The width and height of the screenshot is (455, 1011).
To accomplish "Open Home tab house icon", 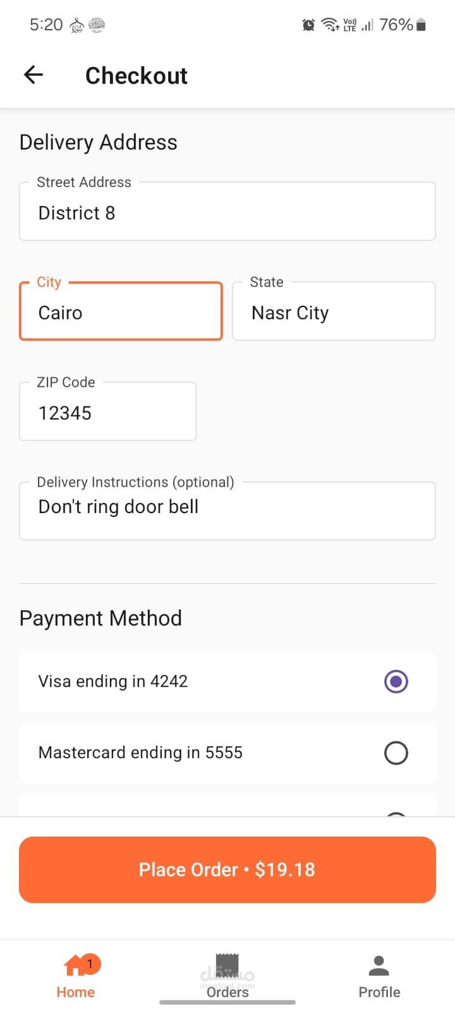I will click(75, 966).
